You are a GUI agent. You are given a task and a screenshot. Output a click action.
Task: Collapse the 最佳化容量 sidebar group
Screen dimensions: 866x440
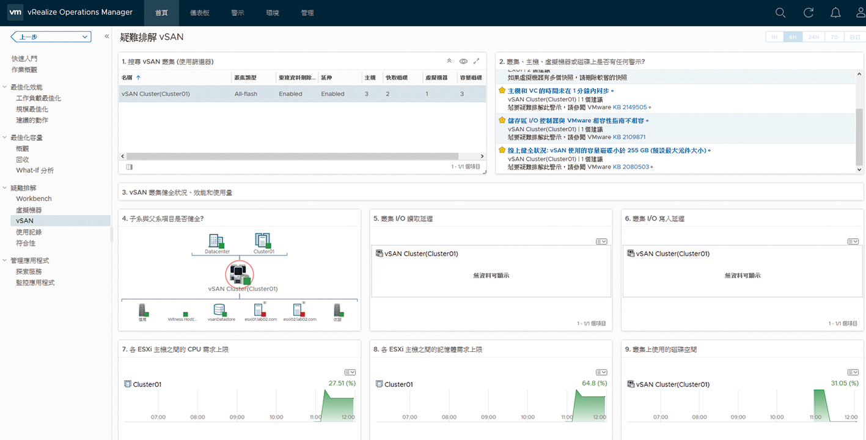[5, 138]
